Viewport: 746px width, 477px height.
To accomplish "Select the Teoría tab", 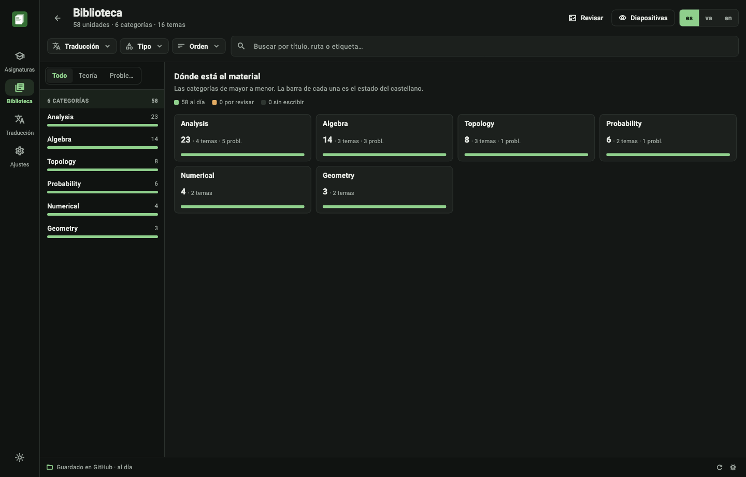I will pyautogui.click(x=88, y=76).
